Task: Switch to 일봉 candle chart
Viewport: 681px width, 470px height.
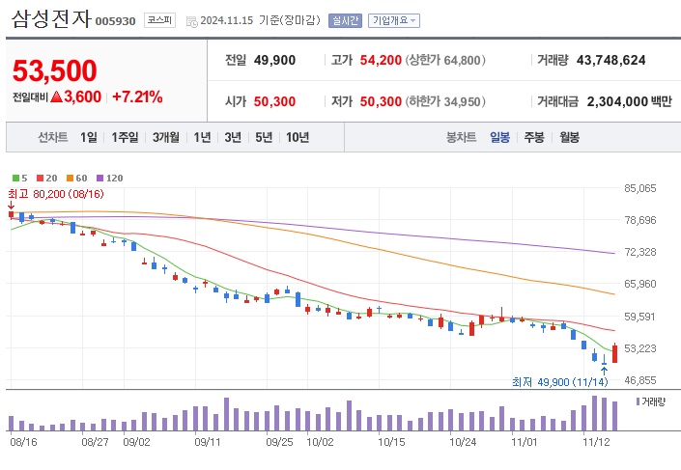Action: (x=500, y=138)
